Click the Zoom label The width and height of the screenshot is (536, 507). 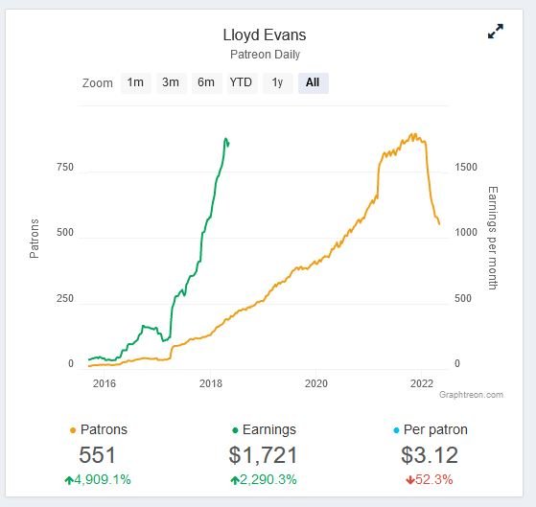coord(98,83)
